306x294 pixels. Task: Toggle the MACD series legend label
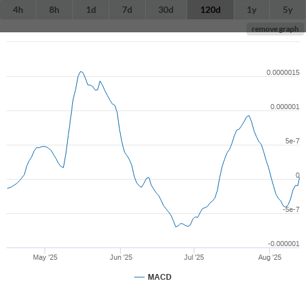(x=159, y=277)
